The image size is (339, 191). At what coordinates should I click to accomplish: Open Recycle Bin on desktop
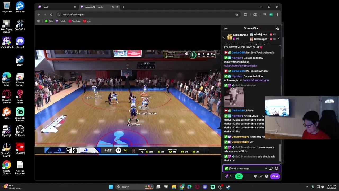pyautogui.click(x=7, y=7)
